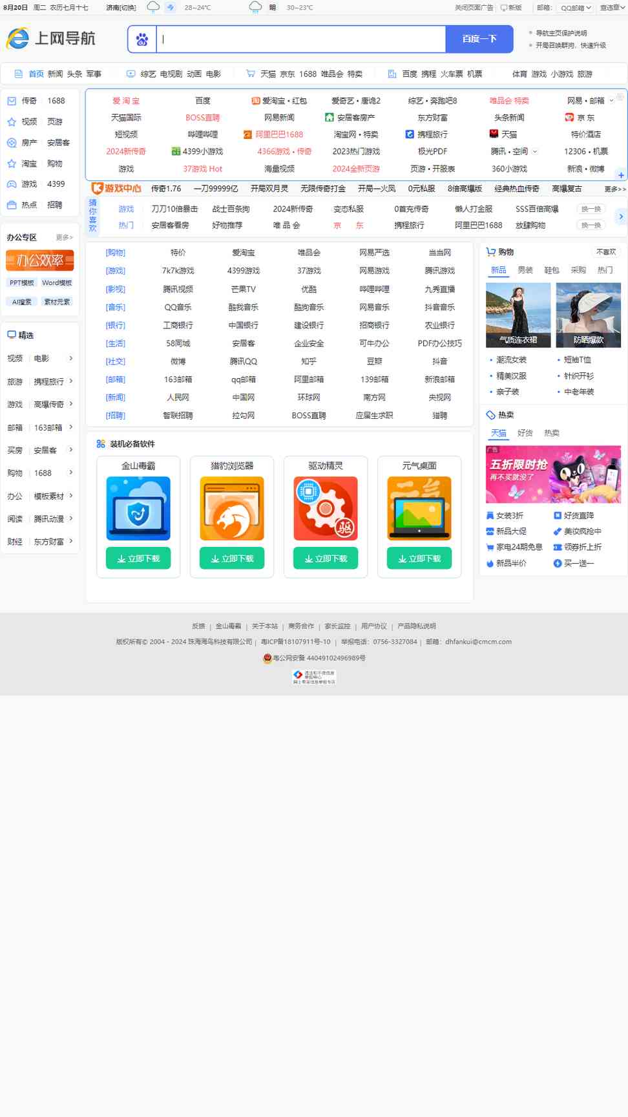Open the orange 游戏中心 logo
This screenshot has width=628, height=1117.
pos(116,189)
